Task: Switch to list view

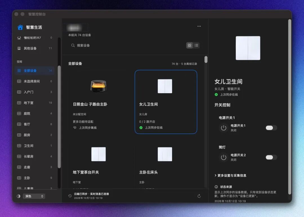Action: click(x=196, y=45)
